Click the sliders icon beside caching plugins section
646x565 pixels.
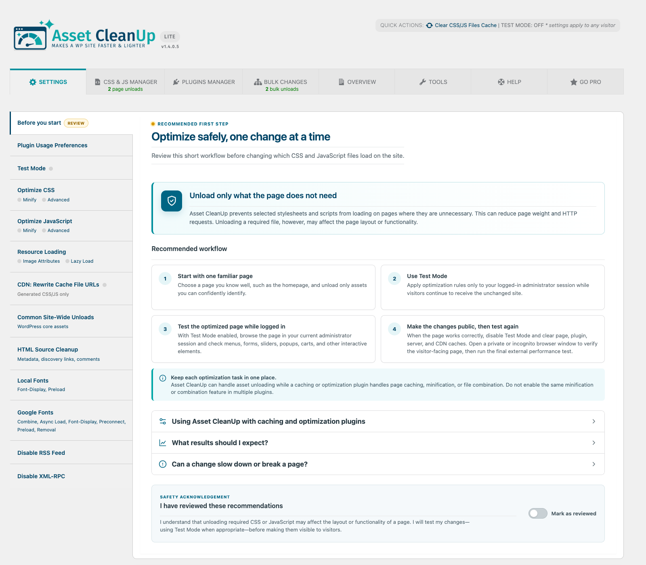click(x=163, y=421)
